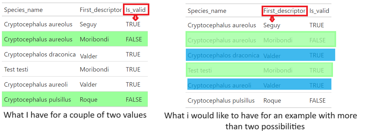
Task: Click TRUE cell in Seguy row, right table
Action: pyautogui.click(x=317, y=25)
